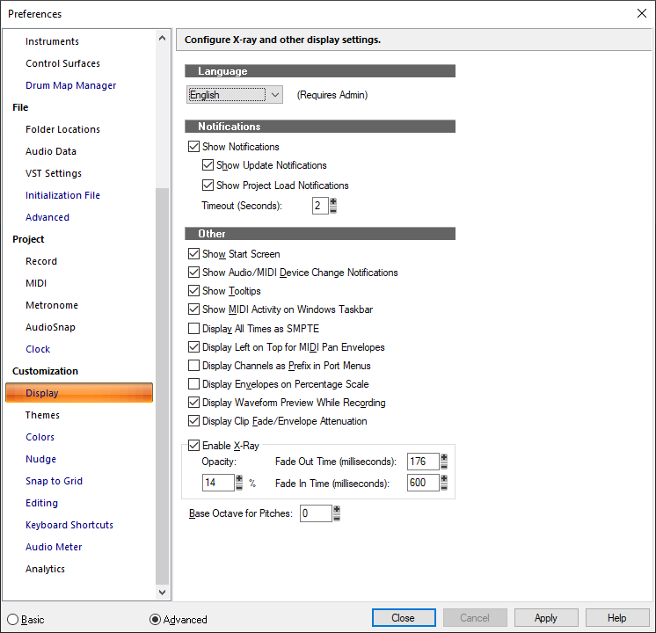656x633 pixels.
Task: Select the Advanced radio button
Action: [156, 619]
